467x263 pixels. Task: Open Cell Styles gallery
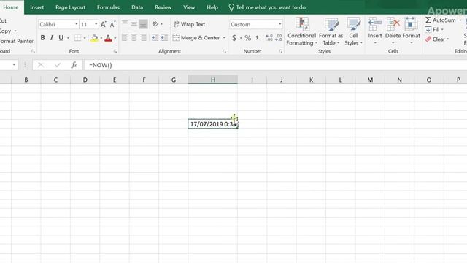point(353,31)
